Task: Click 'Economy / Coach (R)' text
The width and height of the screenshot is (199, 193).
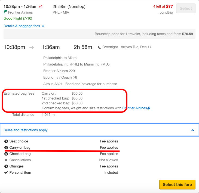Action: point(60,77)
